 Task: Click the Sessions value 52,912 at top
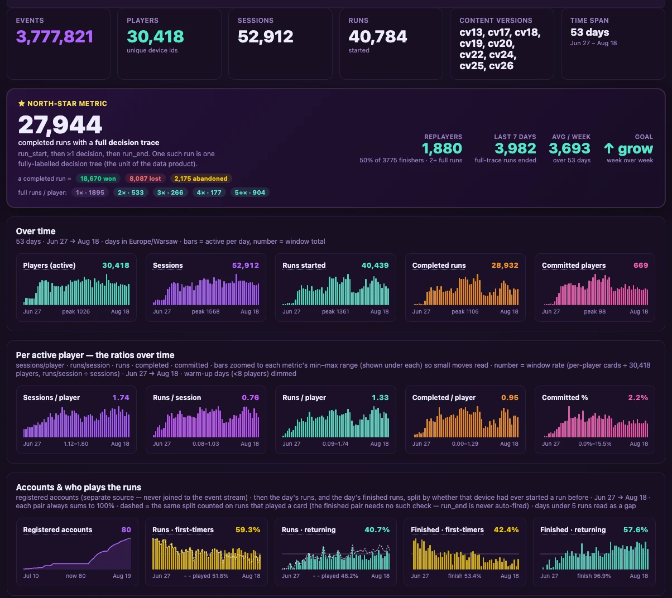coord(266,37)
